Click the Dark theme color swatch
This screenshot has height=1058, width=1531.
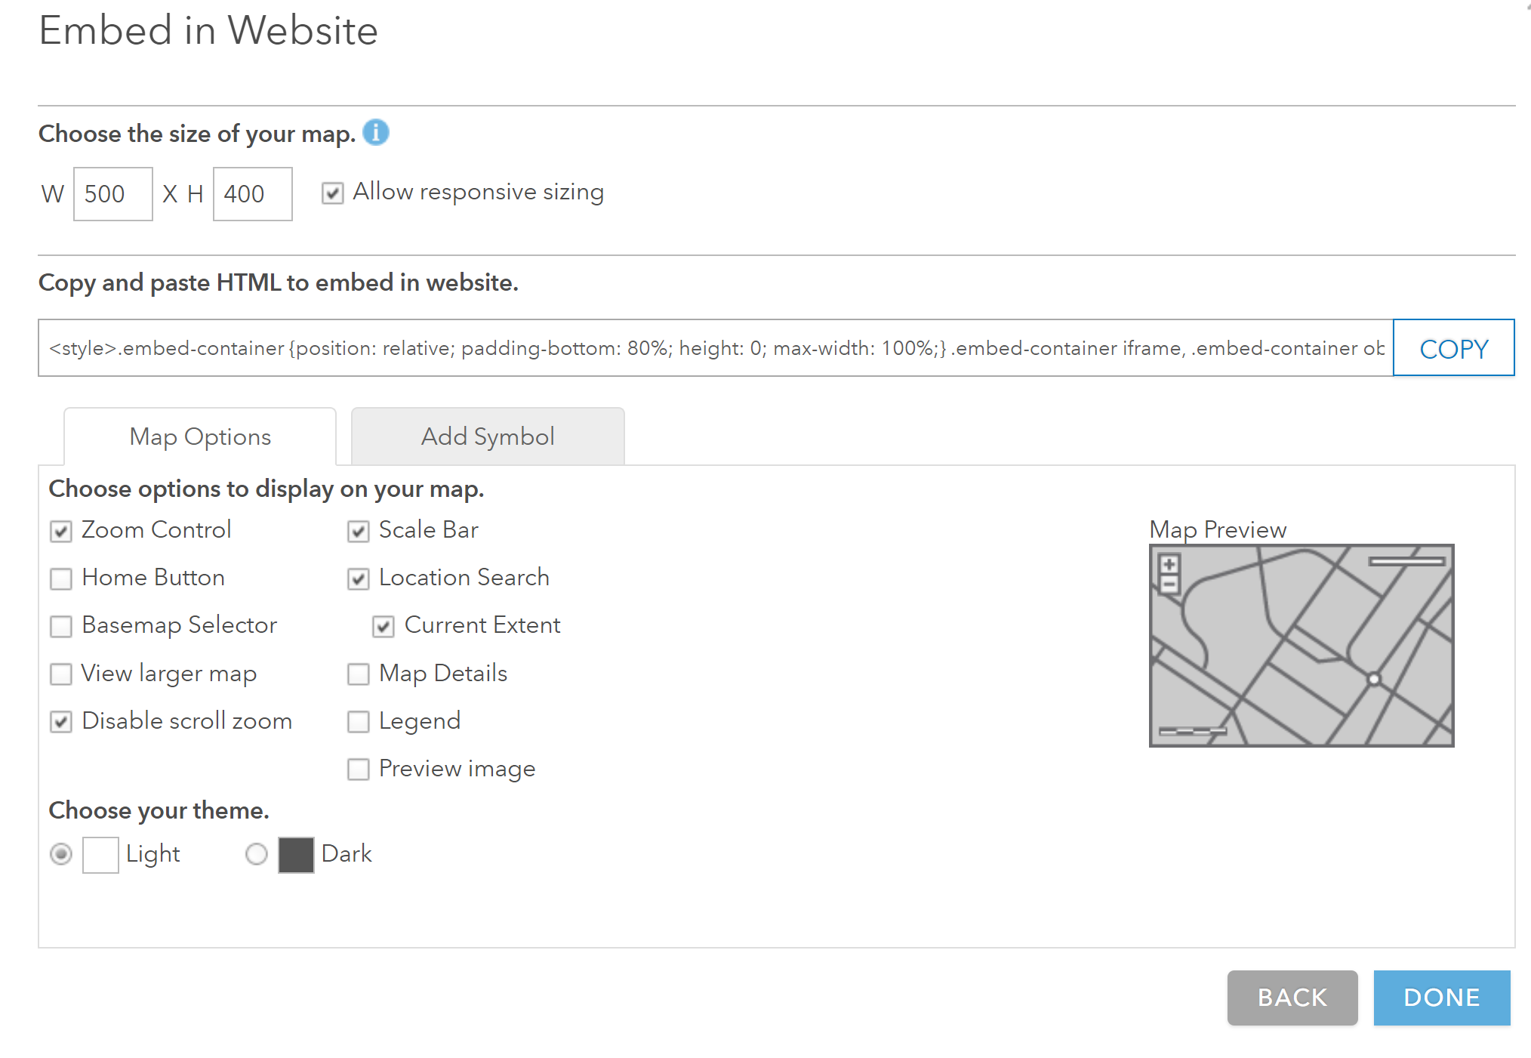[295, 854]
